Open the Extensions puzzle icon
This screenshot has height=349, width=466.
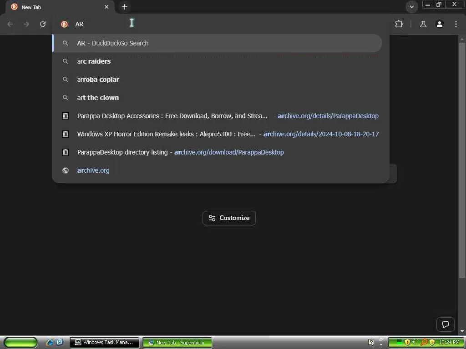click(x=399, y=24)
